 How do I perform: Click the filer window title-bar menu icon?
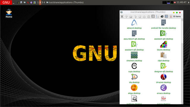[121, 12]
